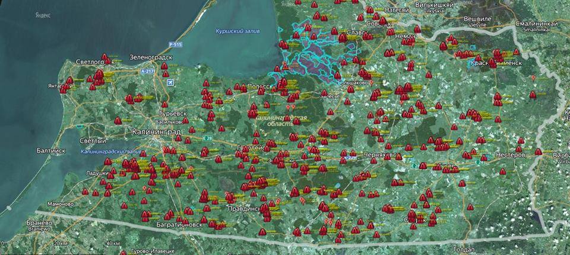Image resolution: width=570 pixels, height=255 pixels.
Task: Select the Балтийск town label
Action: coord(50,150)
